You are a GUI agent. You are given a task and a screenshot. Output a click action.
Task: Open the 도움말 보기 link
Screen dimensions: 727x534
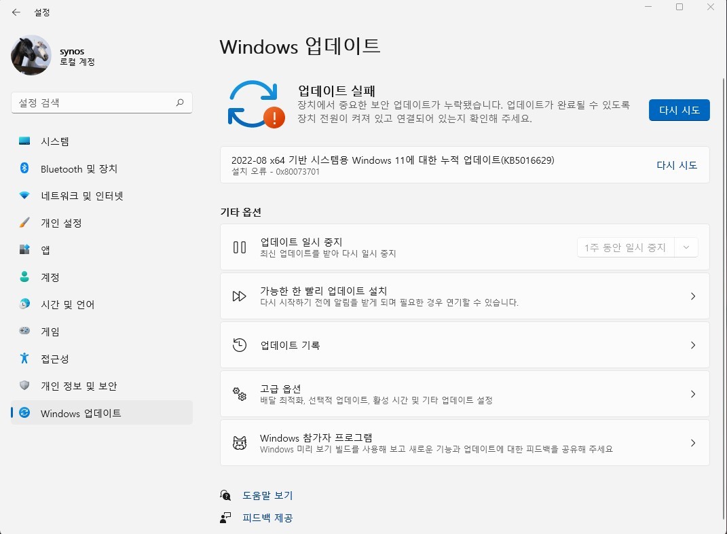click(x=267, y=495)
